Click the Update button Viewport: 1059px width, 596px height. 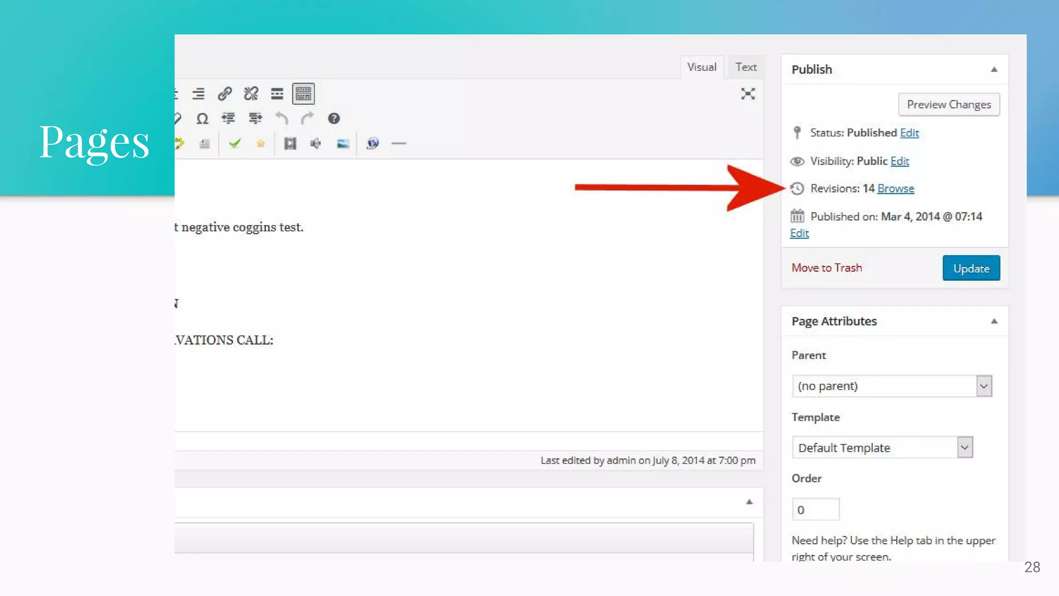point(971,268)
